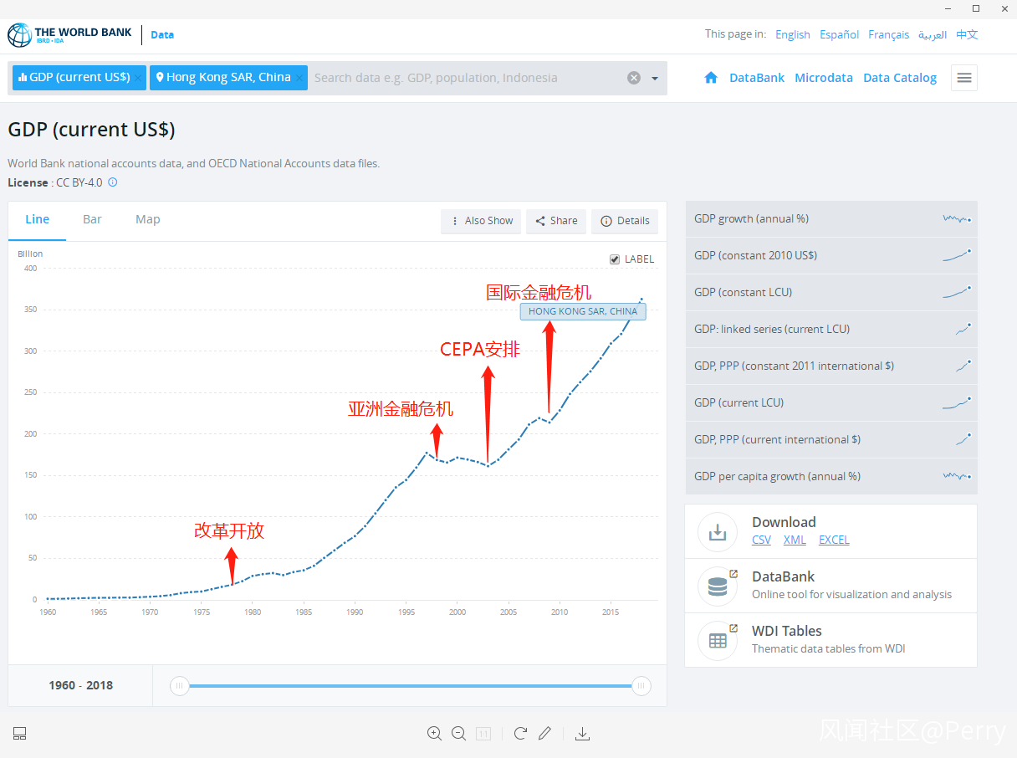The width and height of the screenshot is (1017, 758).
Task: Maximize the window
Action: point(976,8)
